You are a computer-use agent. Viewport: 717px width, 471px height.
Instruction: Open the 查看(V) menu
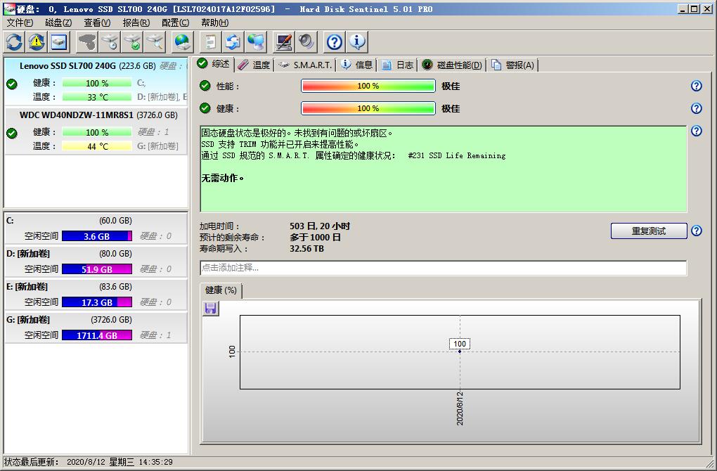pyautogui.click(x=97, y=22)
